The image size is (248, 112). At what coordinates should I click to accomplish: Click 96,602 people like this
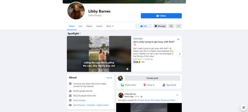[83, 91]
